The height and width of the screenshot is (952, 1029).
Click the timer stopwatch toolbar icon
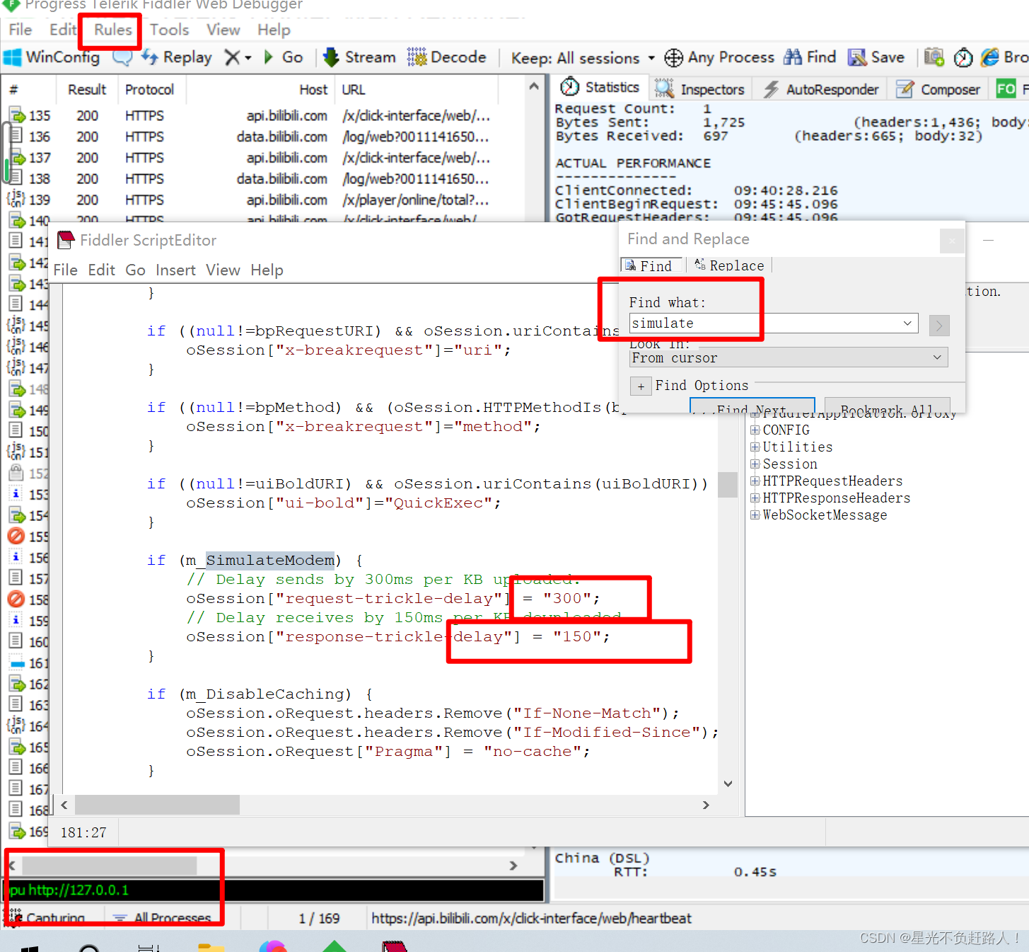point(963,57)
